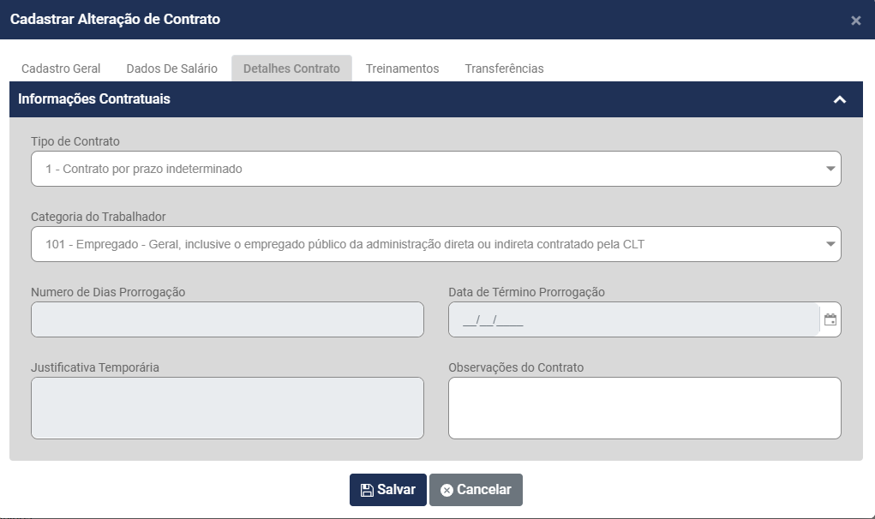Show the Transferências tab

(x=504, y=69)
